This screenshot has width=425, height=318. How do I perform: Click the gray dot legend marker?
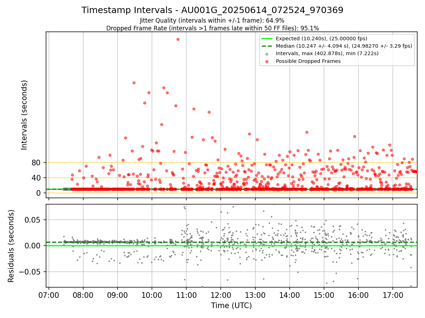click(267, 54)
